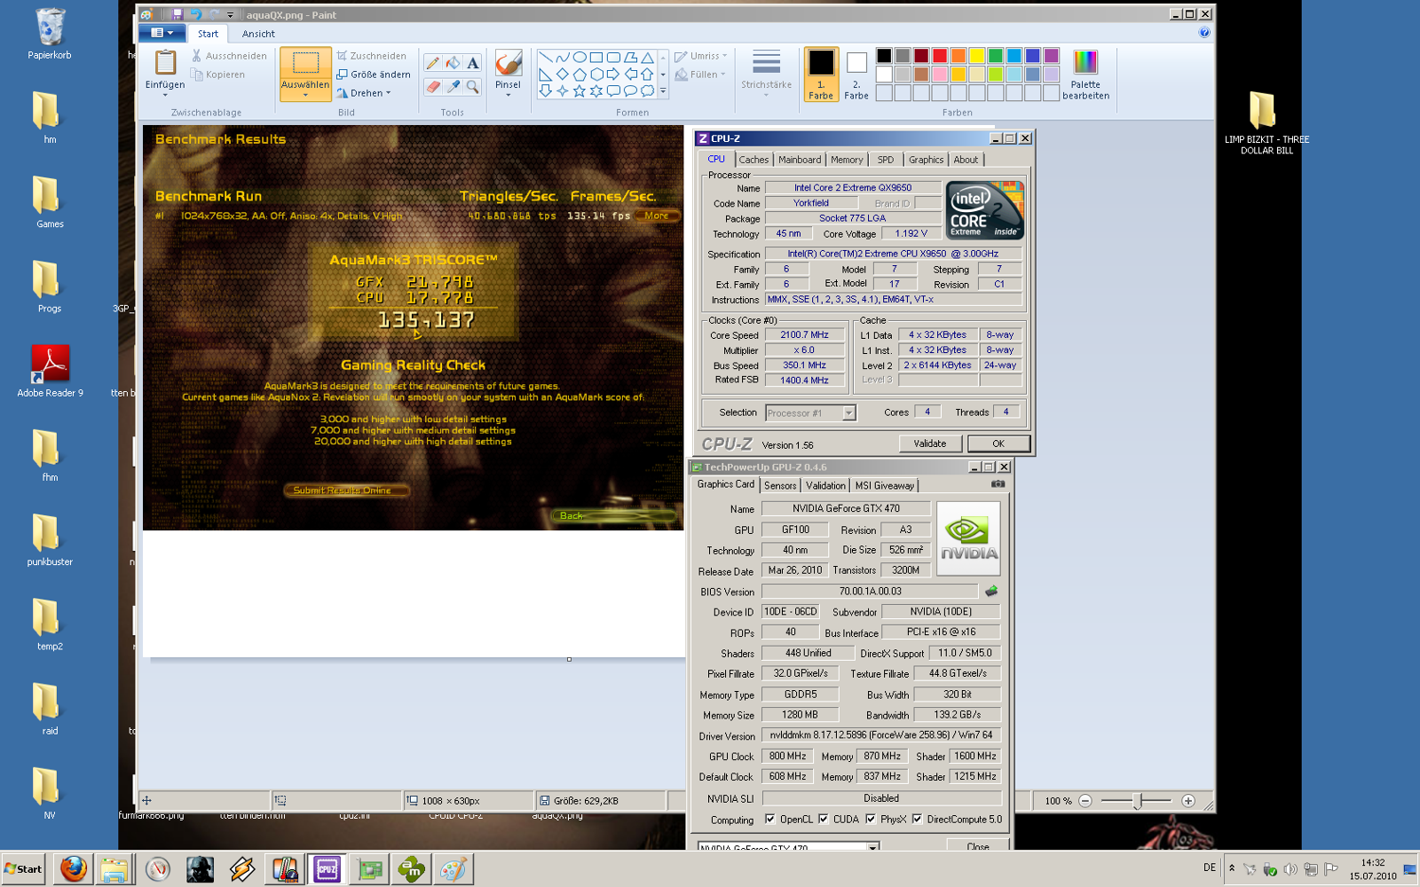
Task: Open Adobe Reader 9 desktop shortcut
Action: coord(50,372)
